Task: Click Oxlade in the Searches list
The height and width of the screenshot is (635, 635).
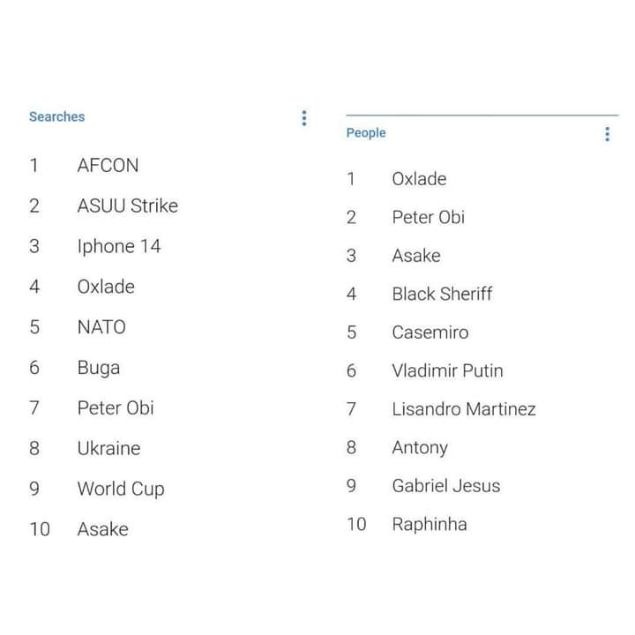Action: (106, 287)
